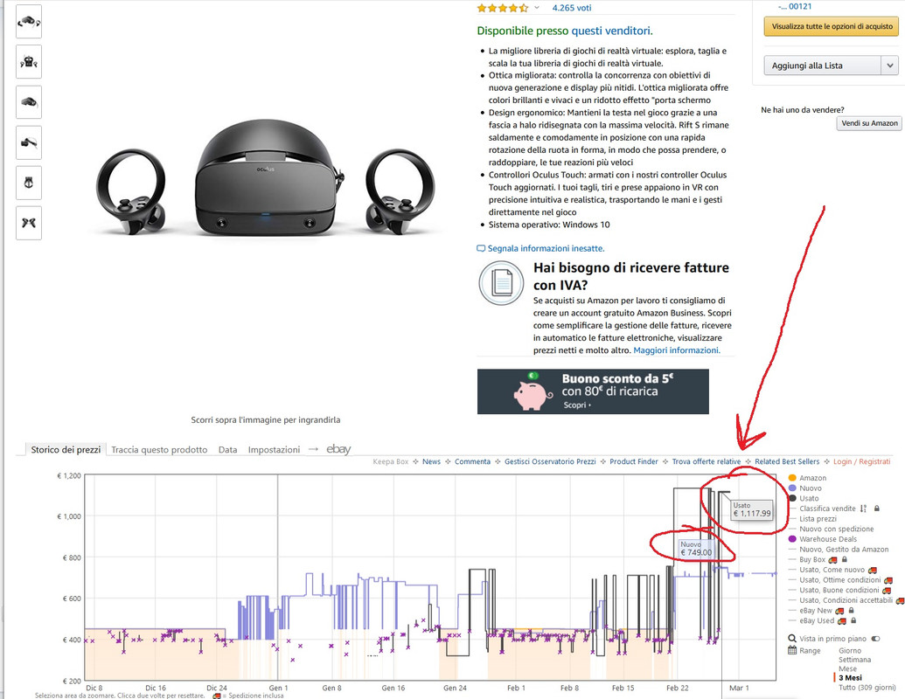The height and width of the screenshot is (699, 905).
Task: Open Gestisci Osservatorio Prezzi
Action: pos(550,461)
